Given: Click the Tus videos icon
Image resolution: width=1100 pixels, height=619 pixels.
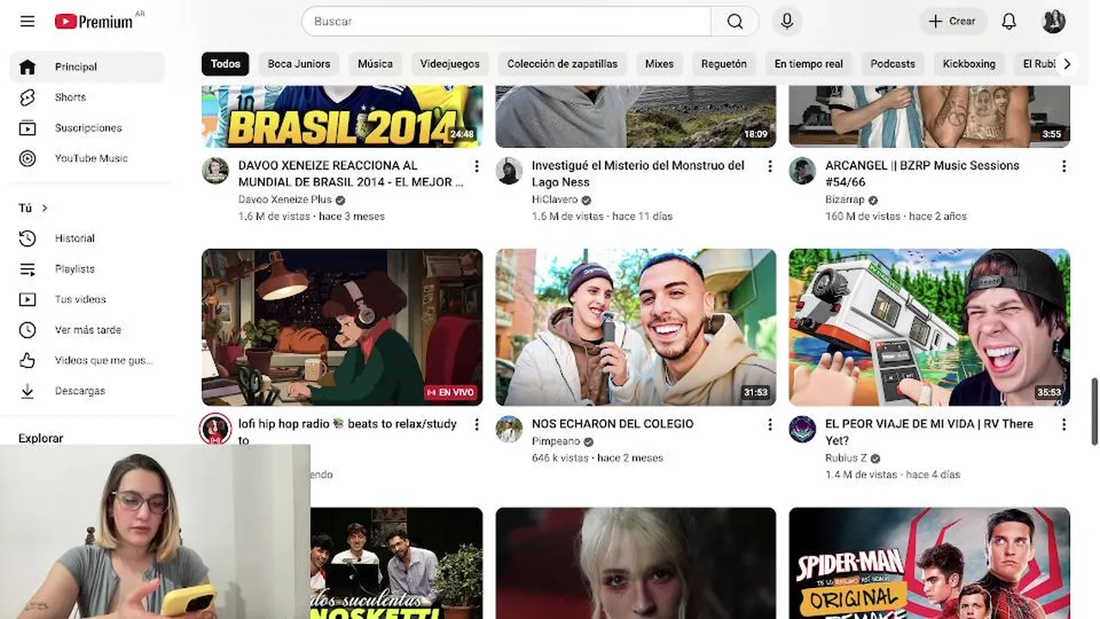Looking at the screenshot, I should pyautogui.click(x=27, y=299).
